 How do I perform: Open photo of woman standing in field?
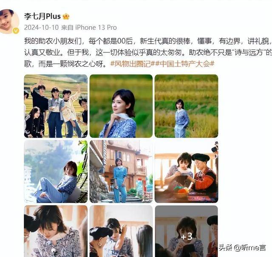coord(186,106)
